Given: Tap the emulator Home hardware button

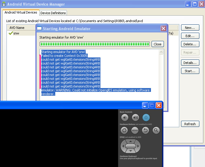Looking at the screenshot, I should pos(124,130).
